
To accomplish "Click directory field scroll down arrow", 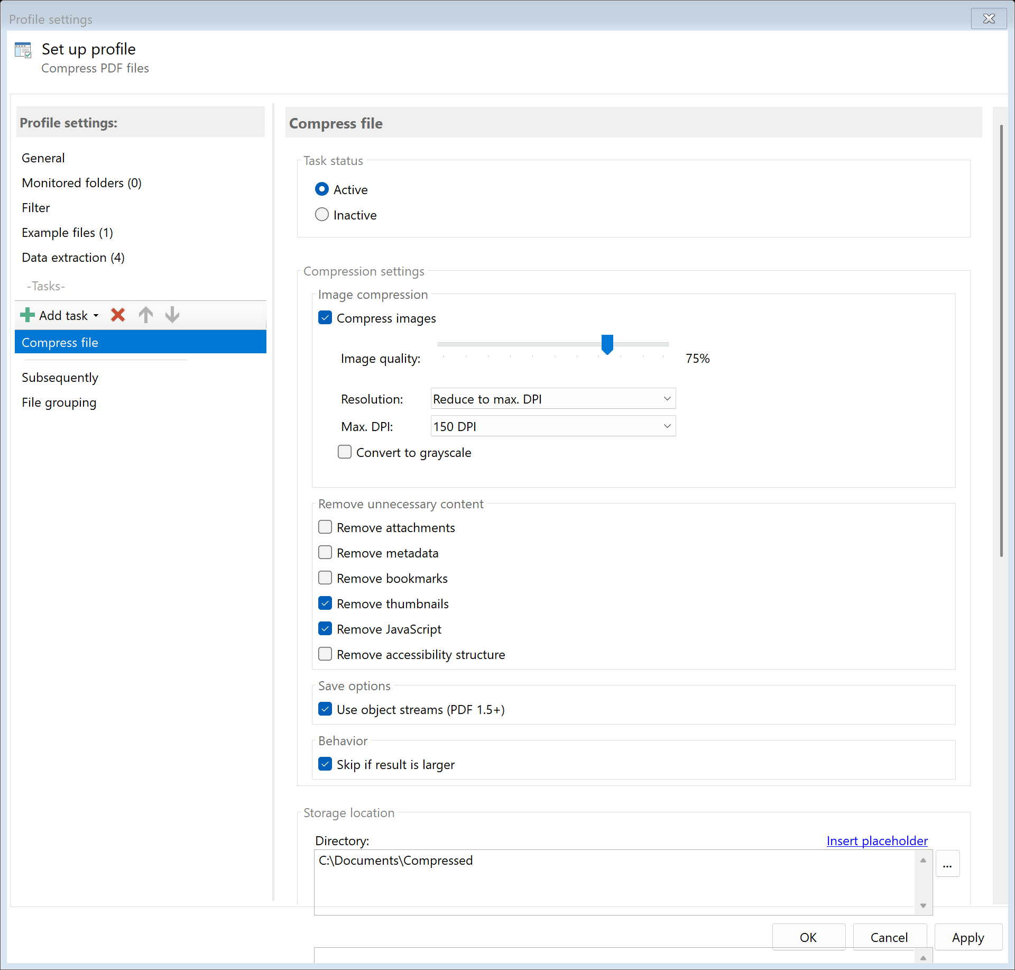I will point(923,906).
